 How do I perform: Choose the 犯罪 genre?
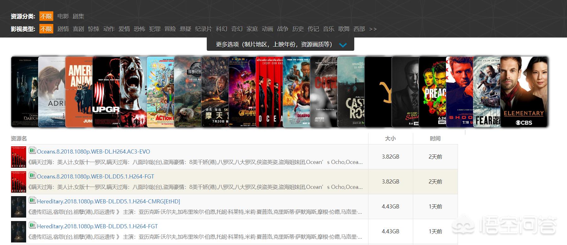pyautogui.click(x=155, y=29)
